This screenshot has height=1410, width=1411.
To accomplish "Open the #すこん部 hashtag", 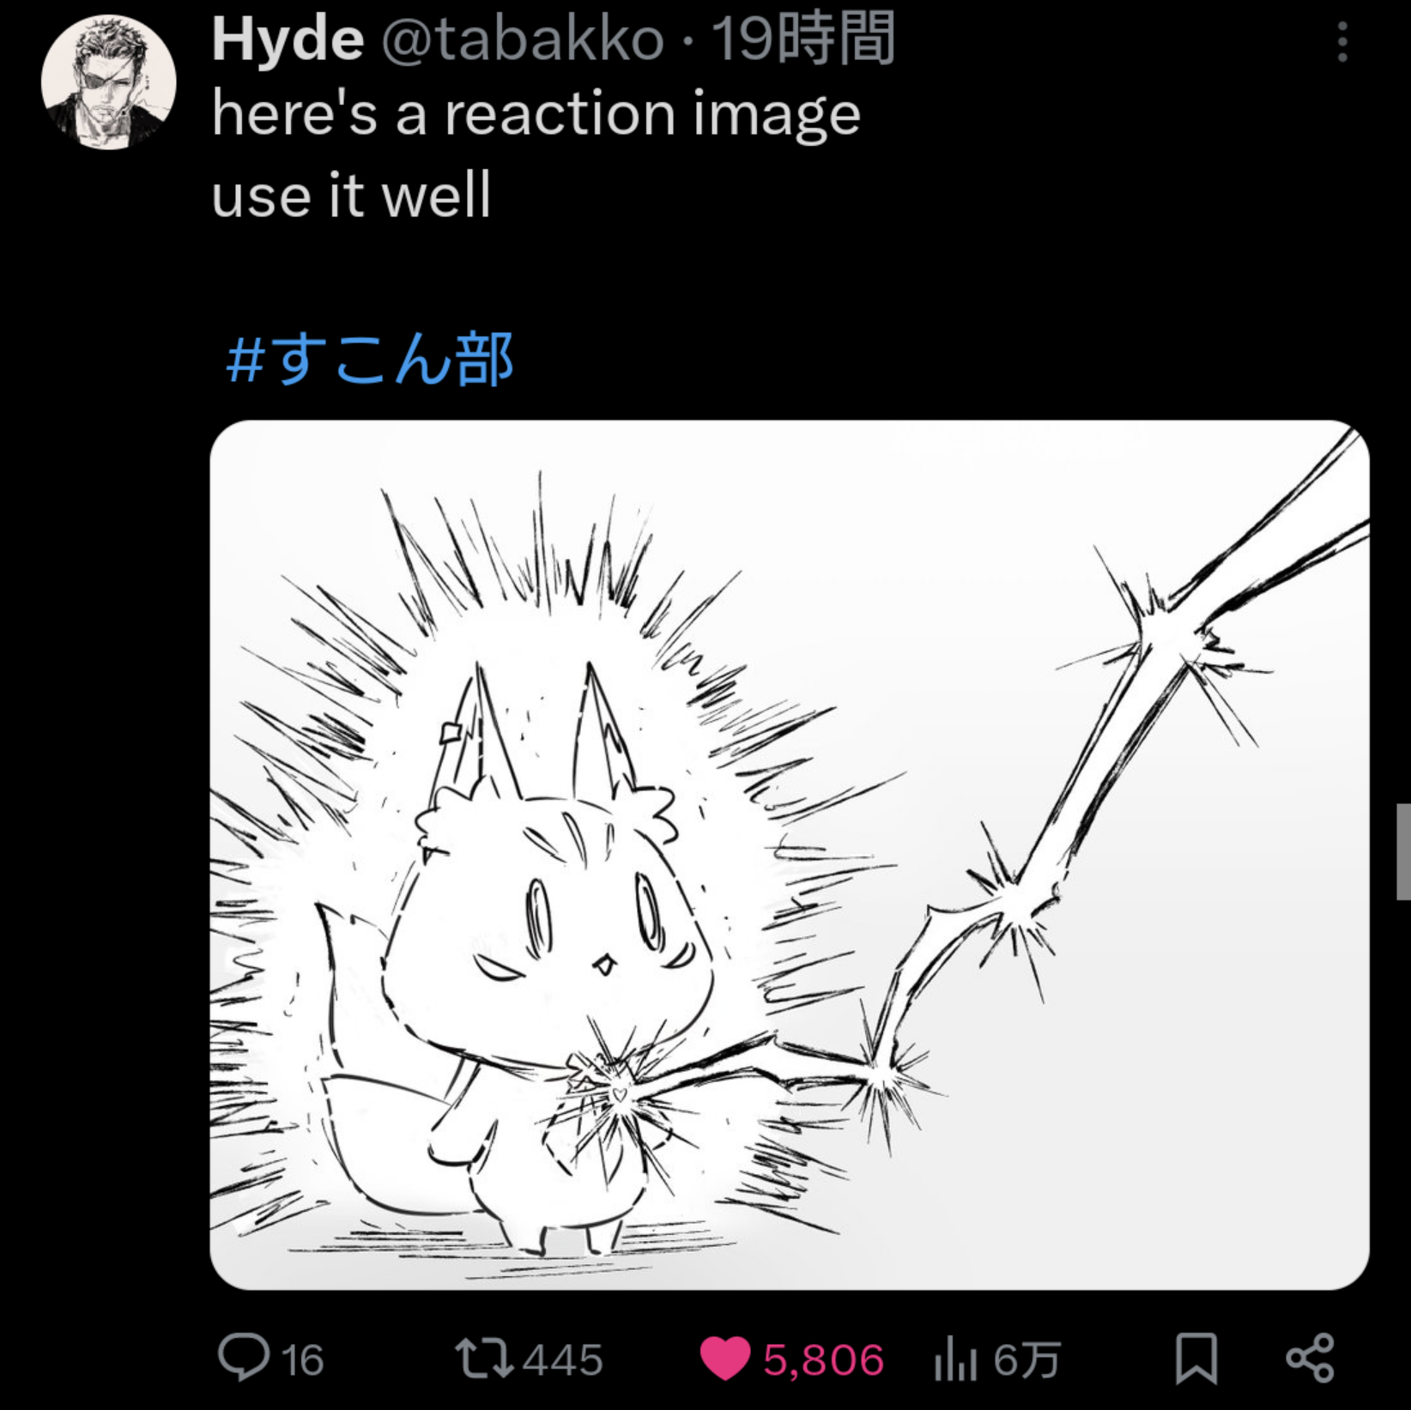I will click(370, 359).
